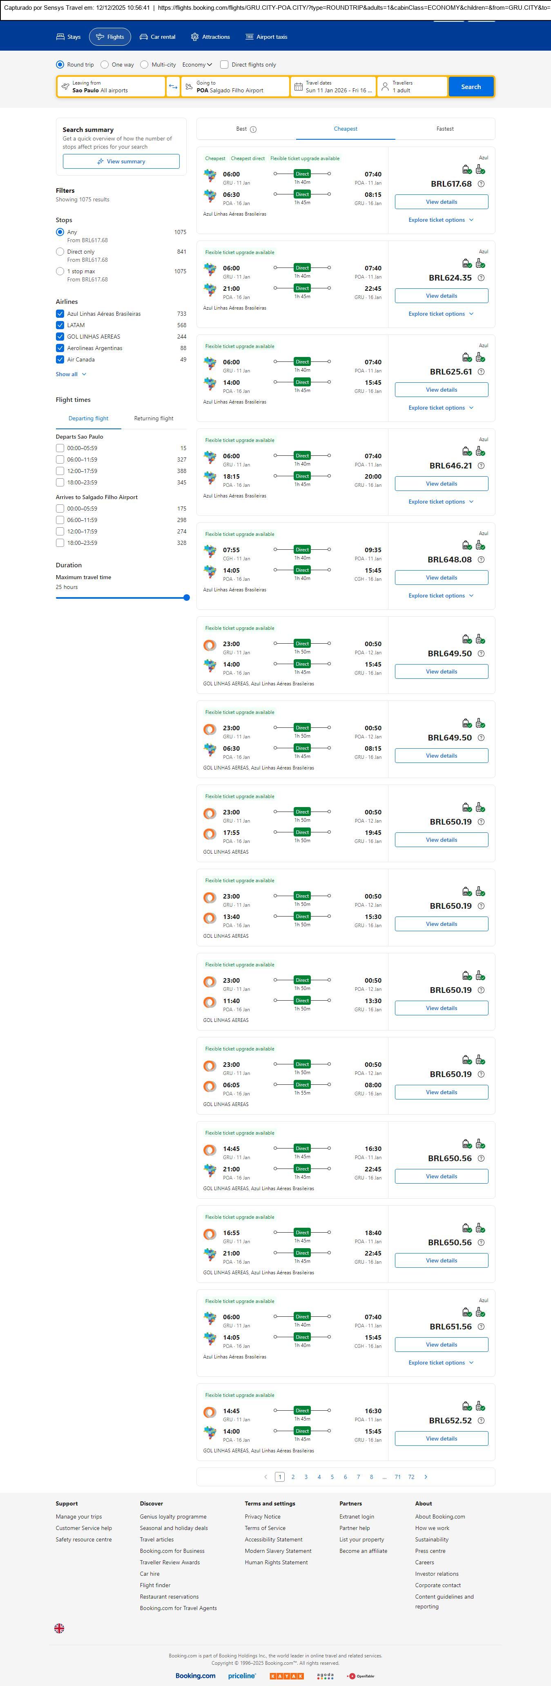Click the calendar icon in Travel dates field
This screenshot has height=1686, width=551.
coord(299,87)
